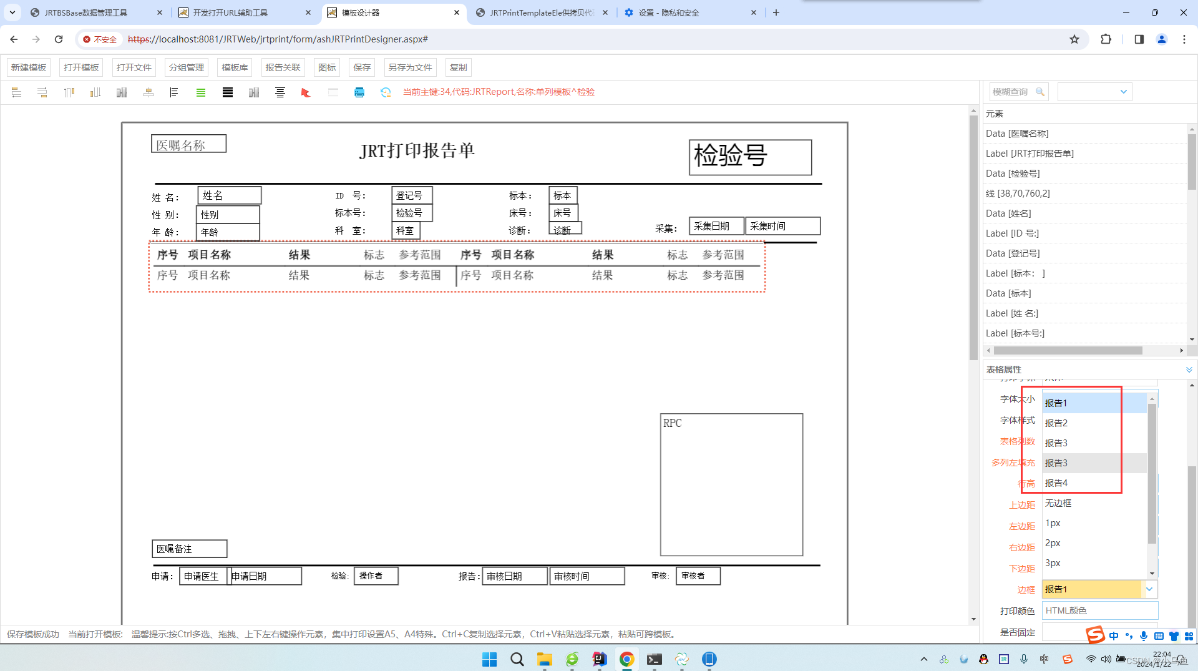
Task: Open the Chrome tab search chevron
Action: pyautogui.click(x=12, y=12)
